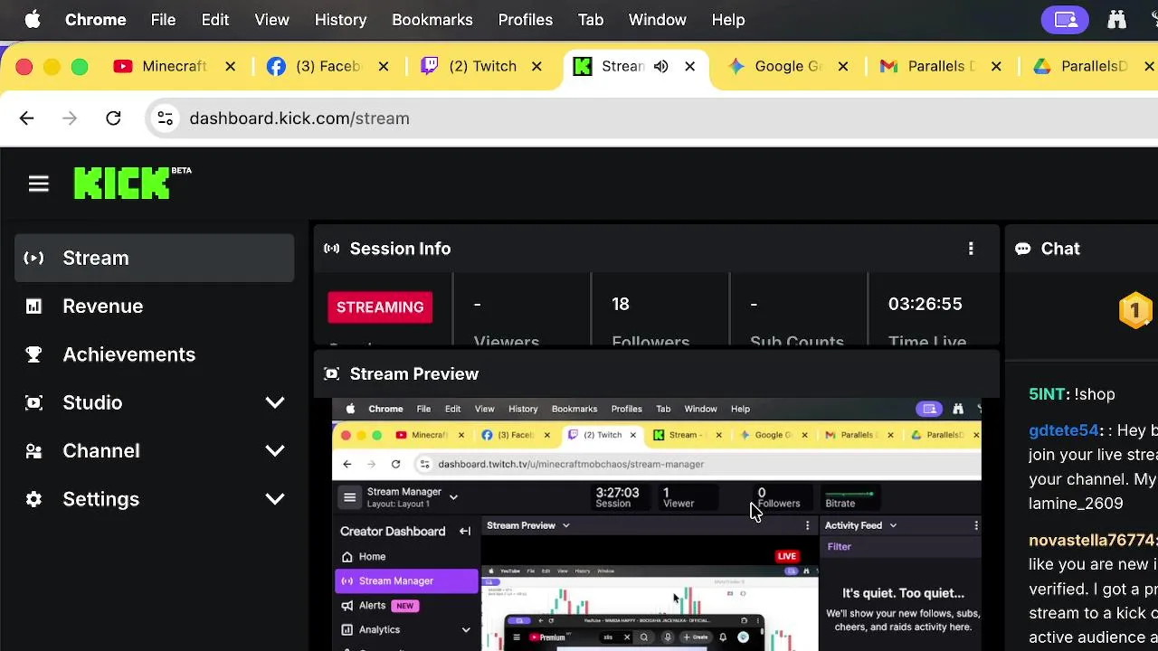The height and width of the screenshot is (651, 1158).
Task: Click the red STREAMING status badge
Action: (380, 307)
